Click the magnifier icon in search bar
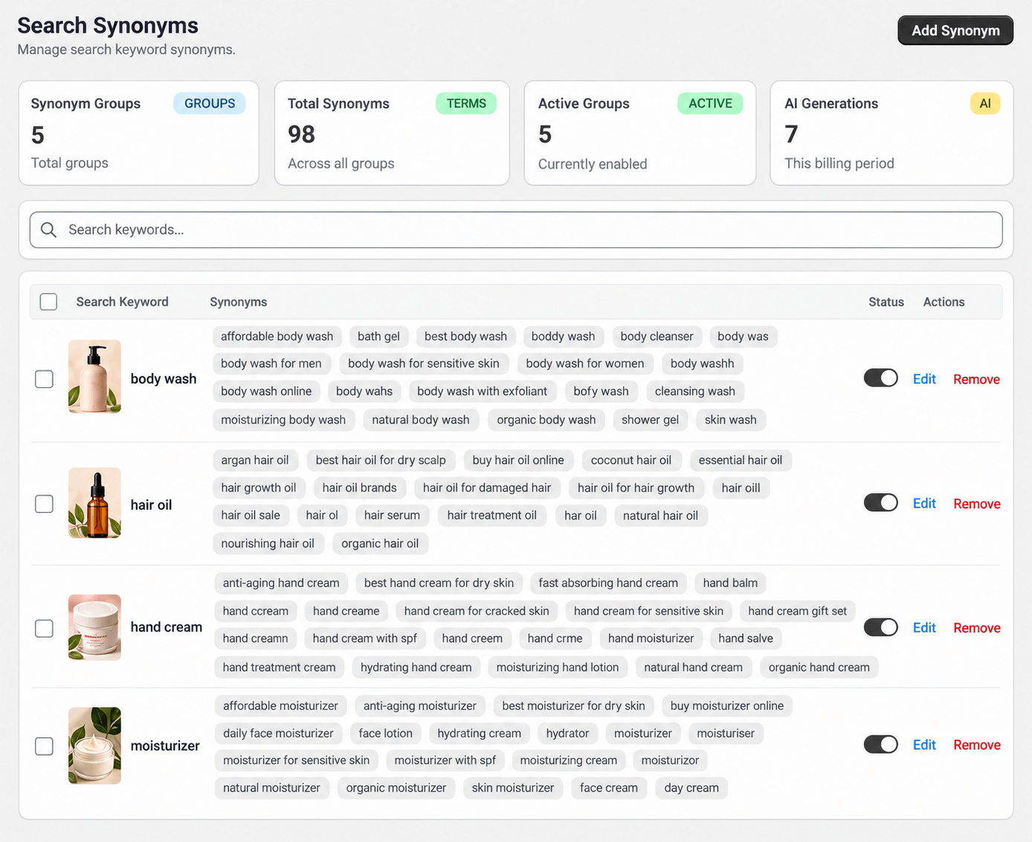This screenshot has width=1032, height=842. click(49, 230)
